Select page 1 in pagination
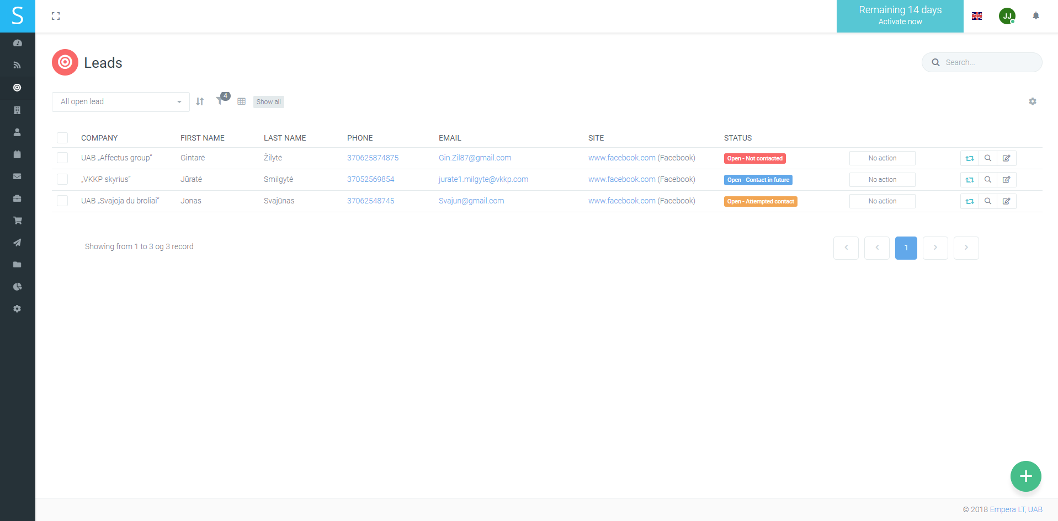1058x521 pixels. pos(906,248)
